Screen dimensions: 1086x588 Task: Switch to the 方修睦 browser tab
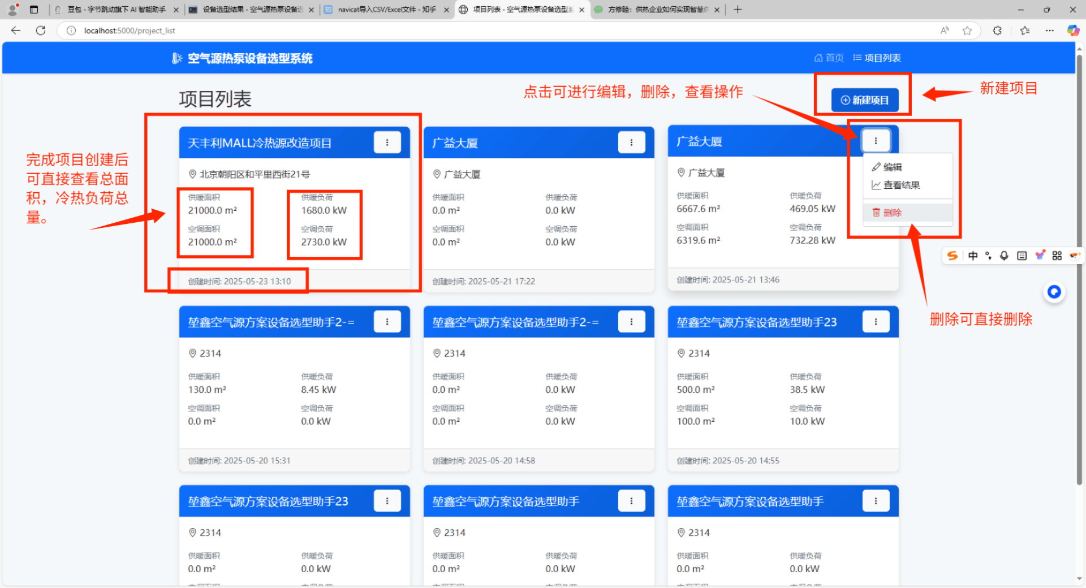coord(657,10)
